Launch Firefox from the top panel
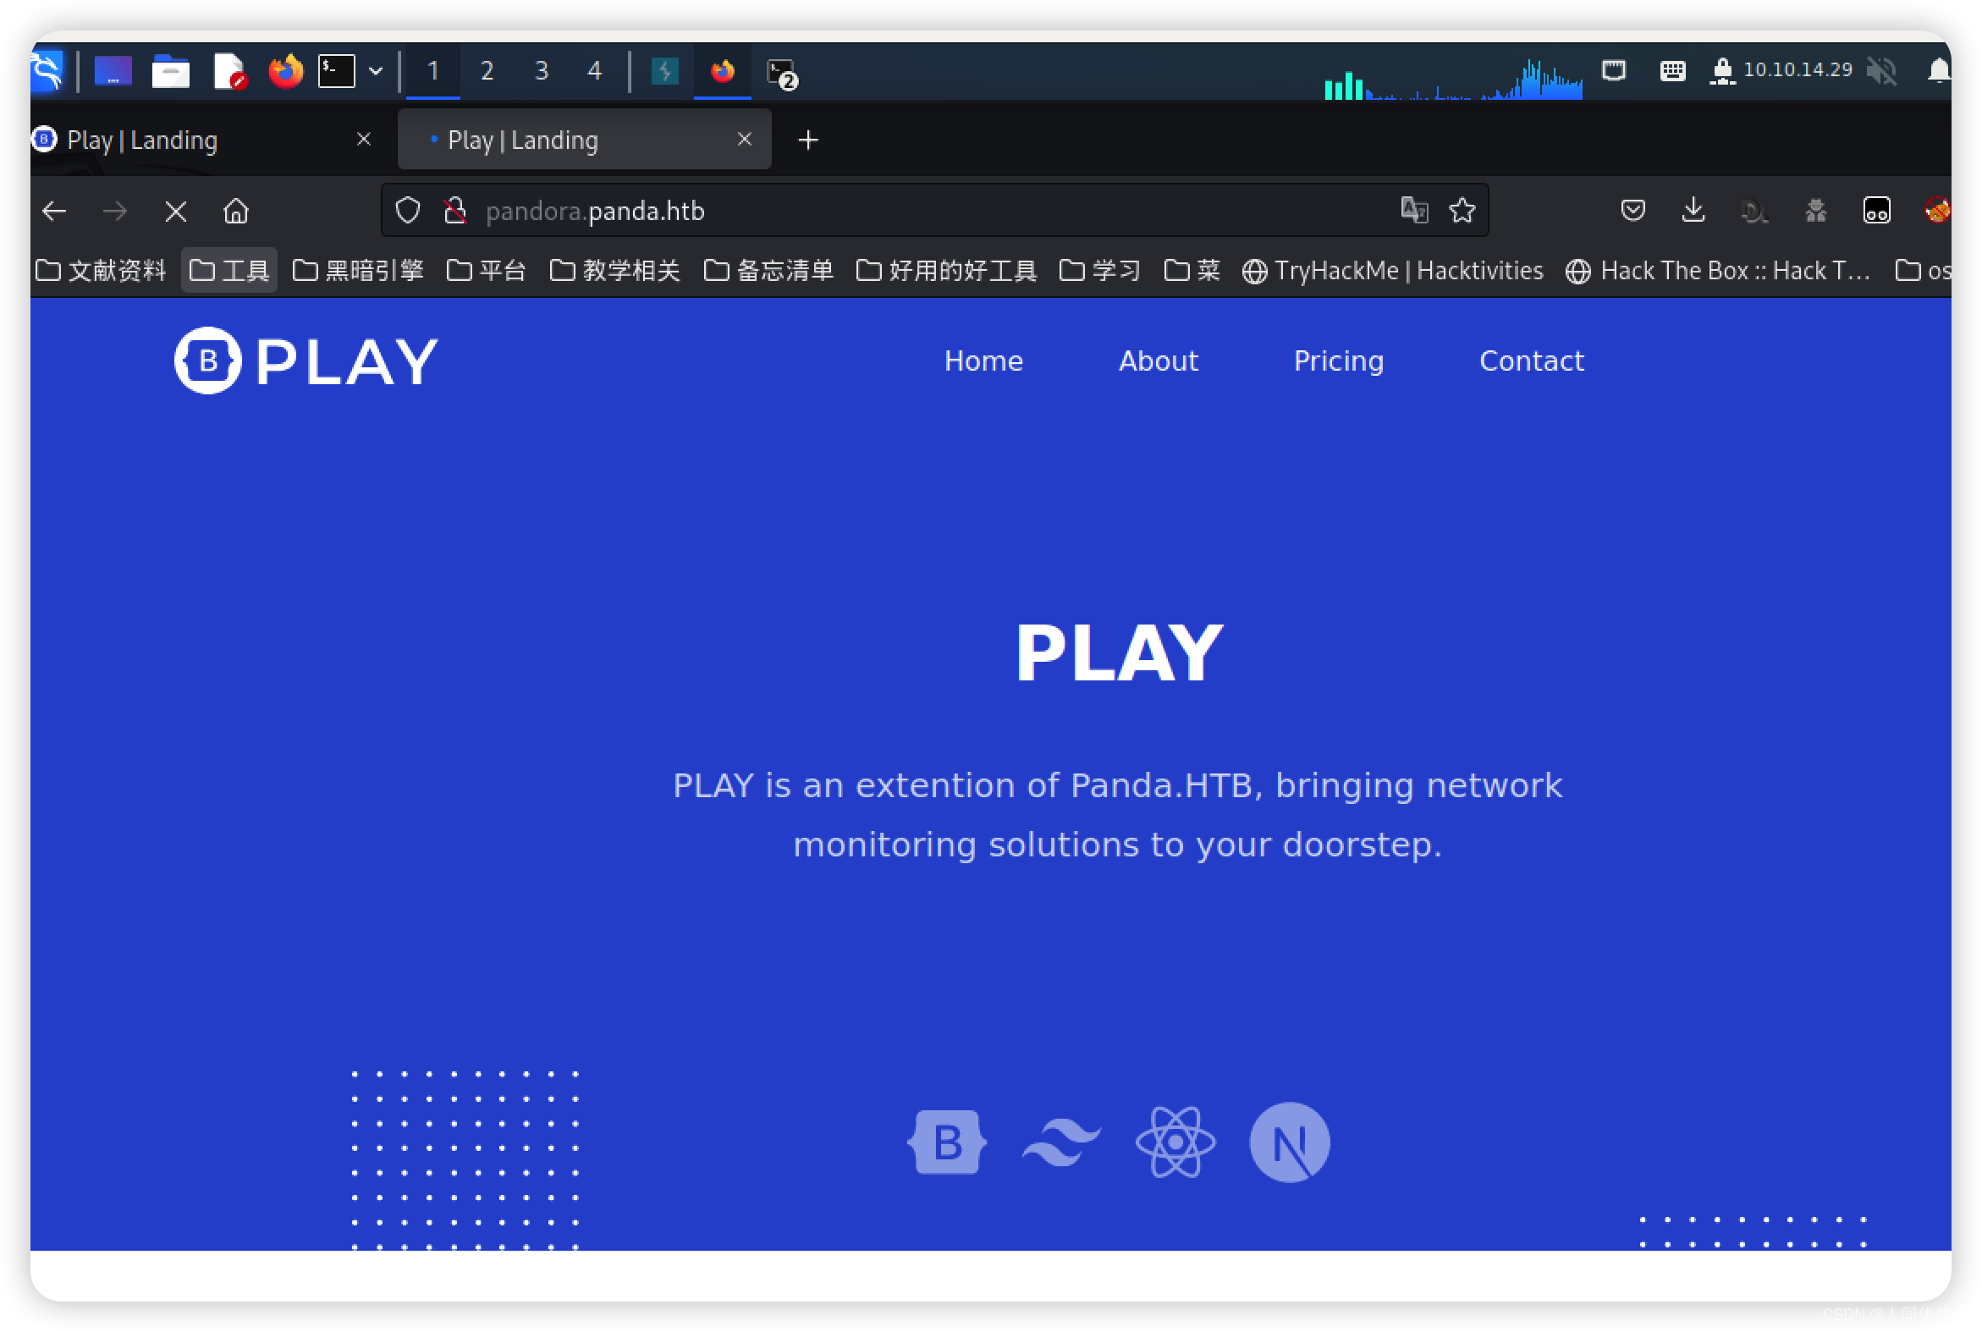 coord(285,70)
